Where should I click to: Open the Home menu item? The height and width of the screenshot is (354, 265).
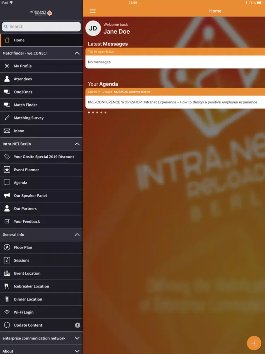[41, 40]
